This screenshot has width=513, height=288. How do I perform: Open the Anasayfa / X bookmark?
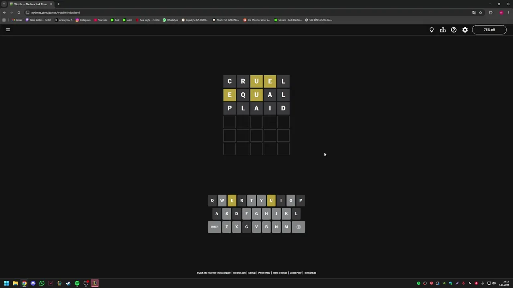click(x=63, y=20)
